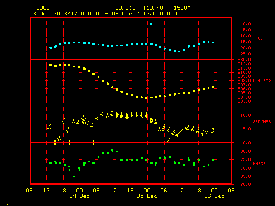This screenshot has height=206, width=275.
Task: Click the isolated cyan point at 0.0 temperature
Action: click(x=151, y=24)
